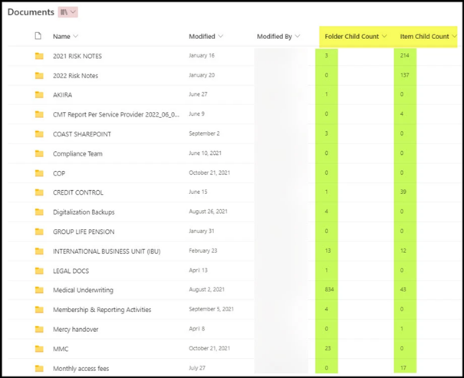Click the Mercy handover folder icon
Viewport: 464px width, 378px height.
(39, 329)
